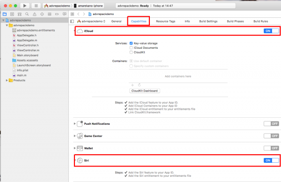The height and width of the screenshot is (182, 281).
Task: Click the Stop button in toolbar
Action: coord(36,6)
